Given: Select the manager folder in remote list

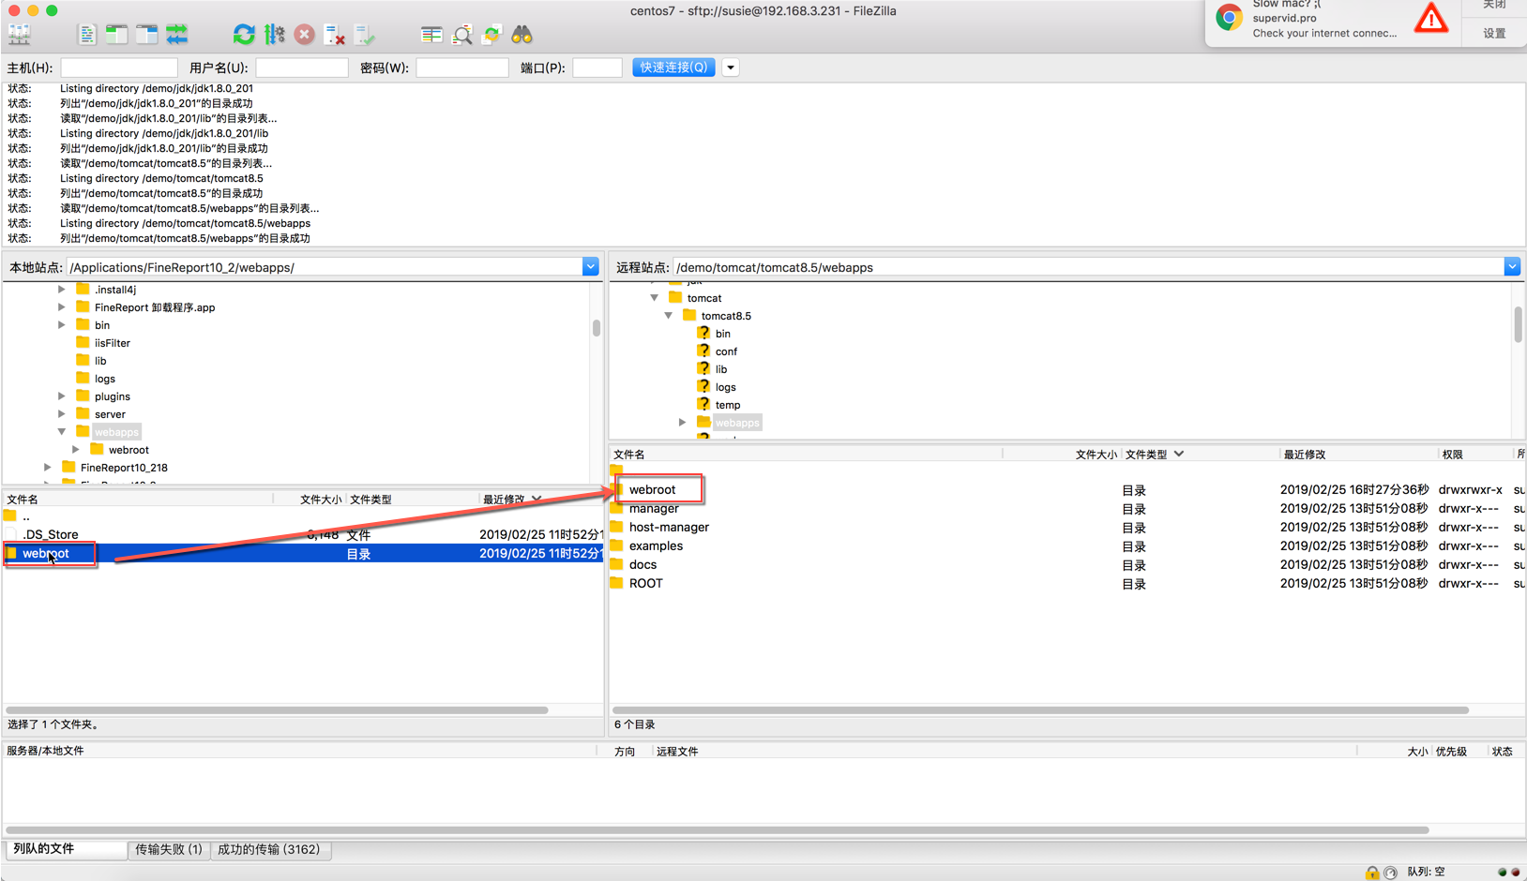Looking at the screenshot, I should (654, 509).
